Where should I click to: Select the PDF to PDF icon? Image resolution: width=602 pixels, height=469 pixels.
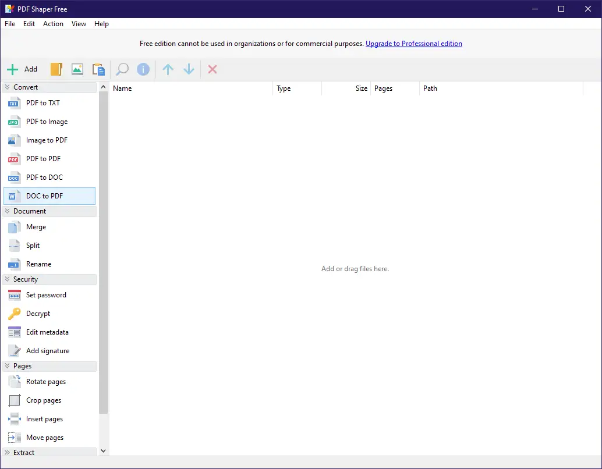click(x=14, y=159)
